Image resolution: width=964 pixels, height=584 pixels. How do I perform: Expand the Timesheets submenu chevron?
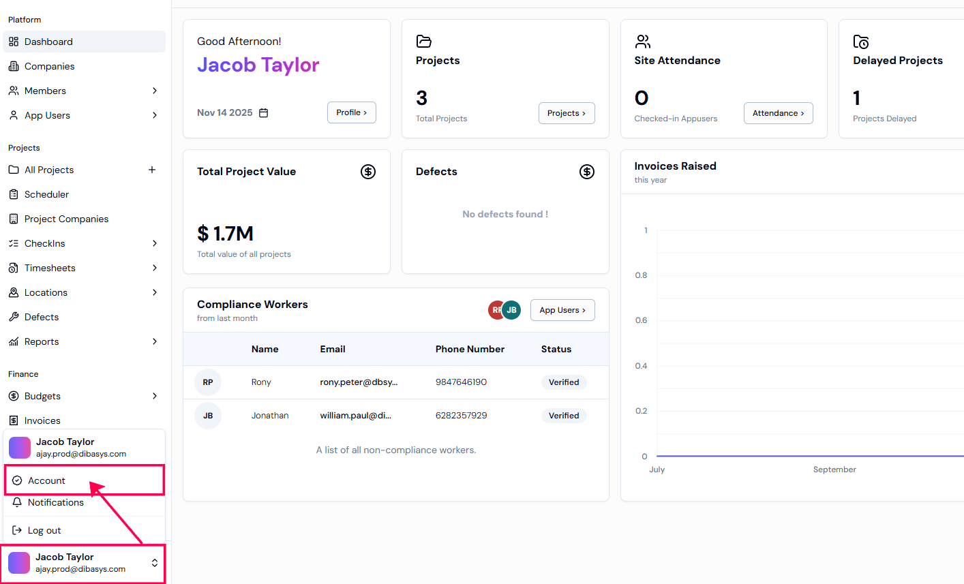[x=155, y=268]
